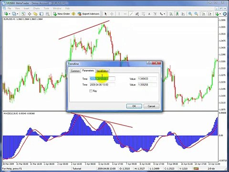Click the 2/0 kb traffic indicator

click(x=211, y=169)
